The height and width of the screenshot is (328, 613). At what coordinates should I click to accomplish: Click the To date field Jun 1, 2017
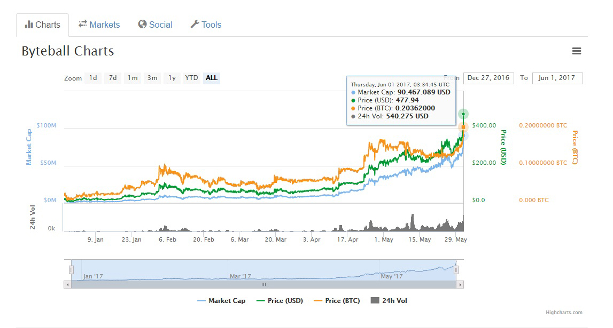(557, 78)
